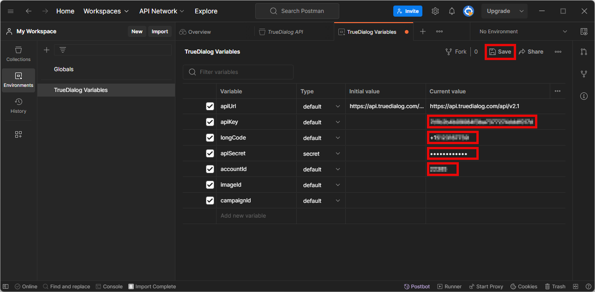
Task: Uncheck the apiSecret variable checkbox
Action: pos(210,153)
